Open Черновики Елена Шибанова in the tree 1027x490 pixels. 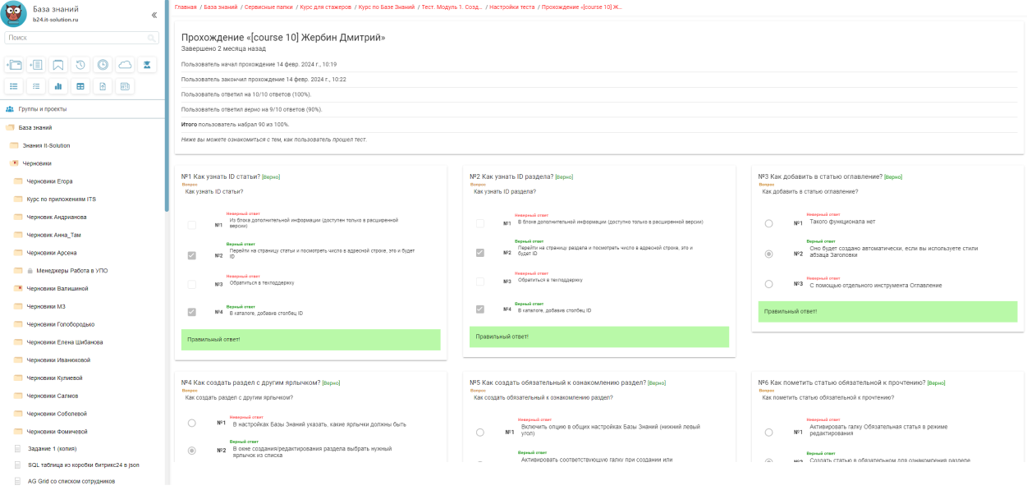tap(64, 342)
